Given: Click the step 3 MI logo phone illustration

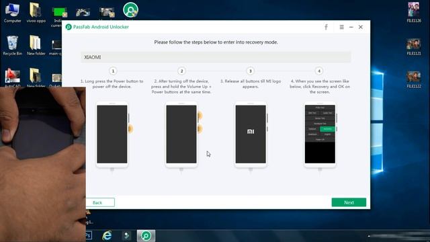Looking at the screenshot, I should [251, 134].
